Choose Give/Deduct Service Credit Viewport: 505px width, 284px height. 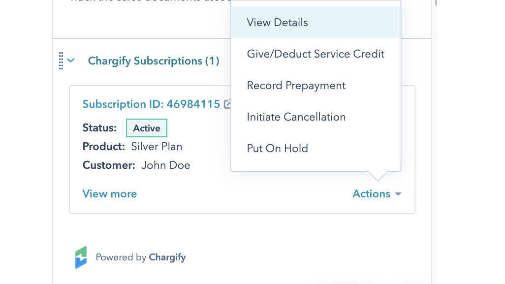tap(316, 54)
